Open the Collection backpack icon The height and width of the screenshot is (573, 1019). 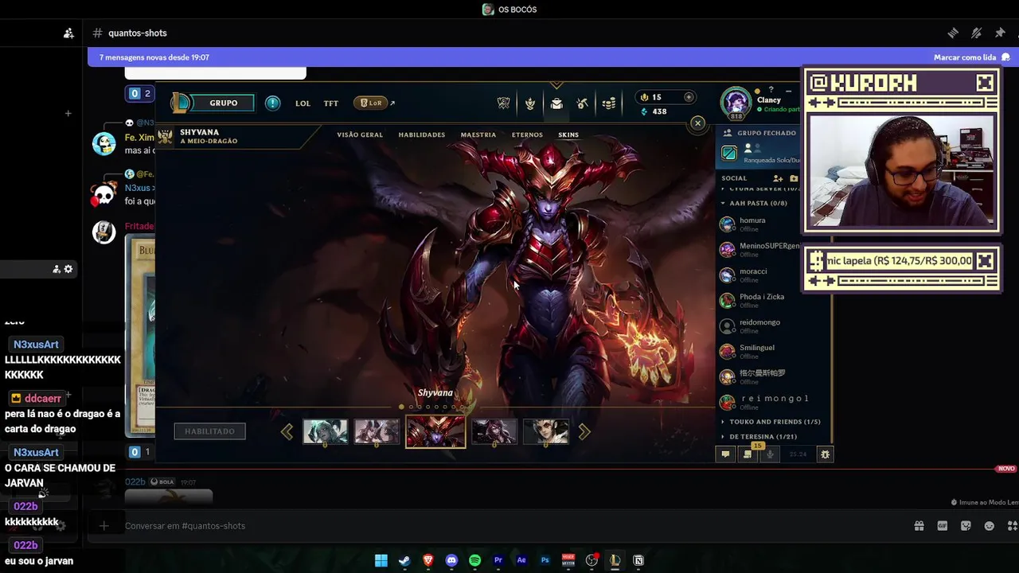tap(556, 103)
